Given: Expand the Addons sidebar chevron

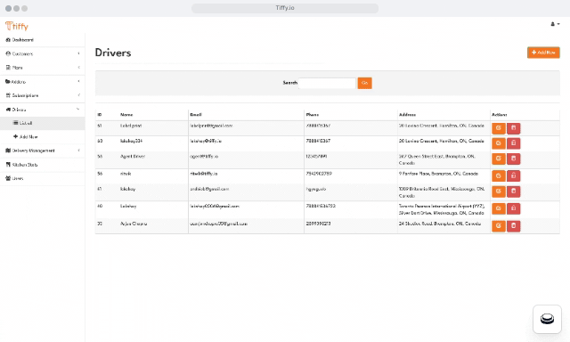Looking at the screenshot, I should (x=78, y=81).
